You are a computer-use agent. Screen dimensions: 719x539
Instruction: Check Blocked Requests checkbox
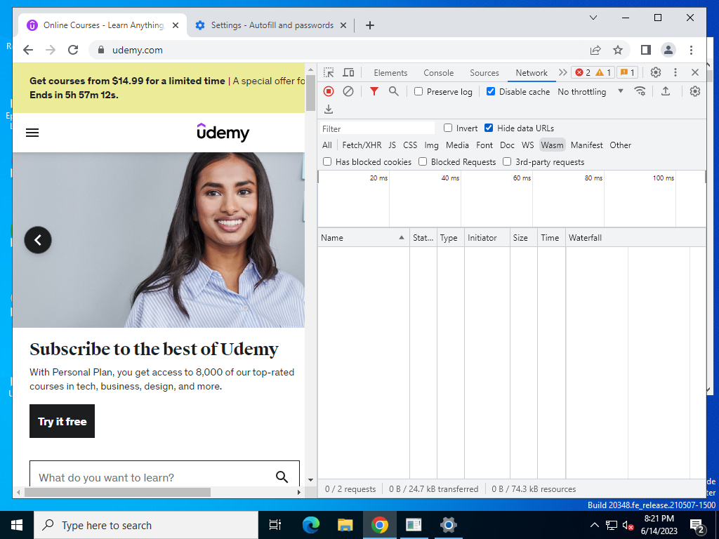click(423, 161)
